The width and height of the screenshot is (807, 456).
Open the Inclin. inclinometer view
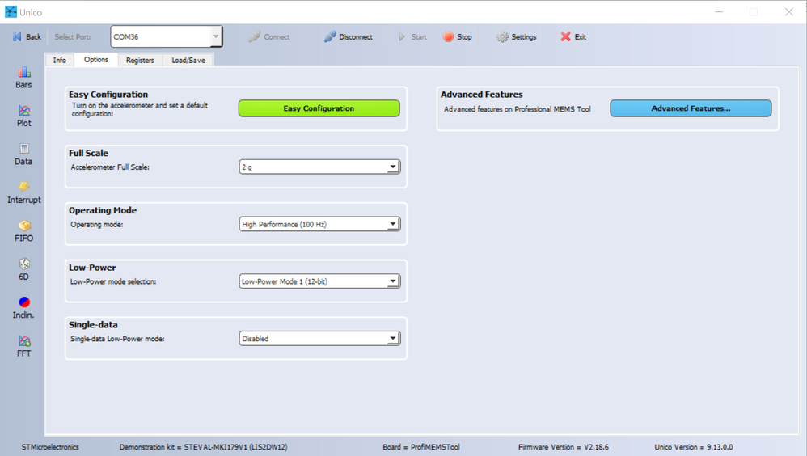23,308
